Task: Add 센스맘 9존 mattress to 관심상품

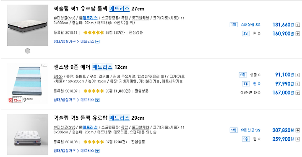Action: (x=142, y=91)
